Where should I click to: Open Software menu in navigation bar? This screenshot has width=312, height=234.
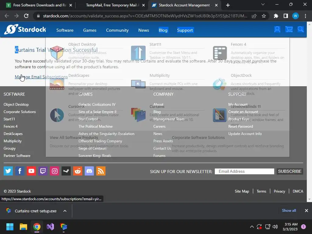click(x=65, y=30)
